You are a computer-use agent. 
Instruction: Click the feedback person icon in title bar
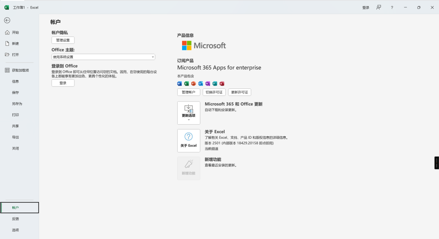378,8
